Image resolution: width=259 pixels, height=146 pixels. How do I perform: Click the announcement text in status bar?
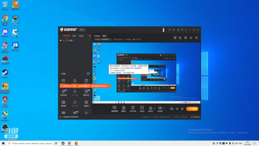tap(70, 117)
